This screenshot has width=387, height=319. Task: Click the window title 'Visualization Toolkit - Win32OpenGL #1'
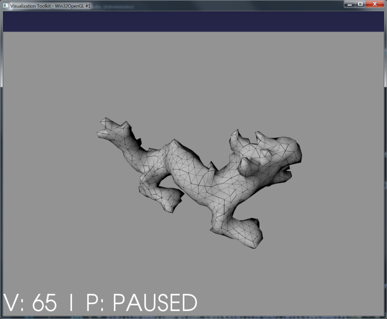(x=50, y=6)
